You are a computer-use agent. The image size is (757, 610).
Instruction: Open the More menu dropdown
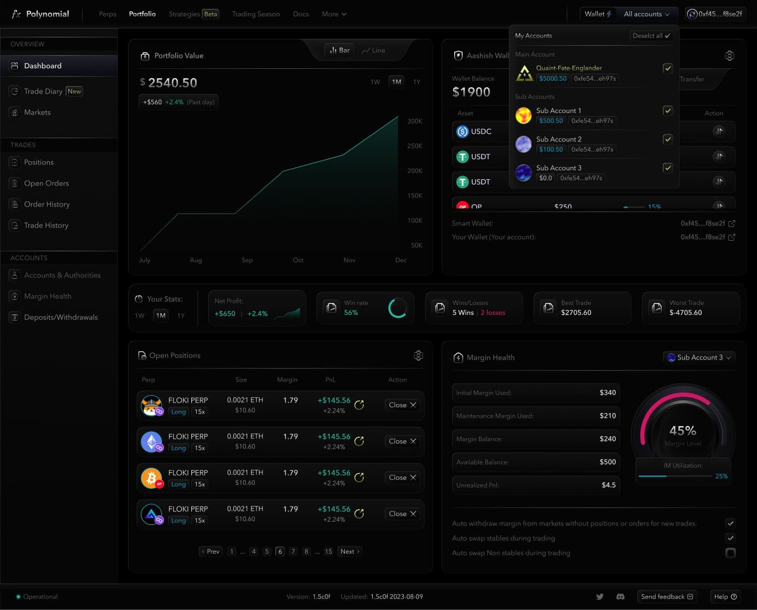[x=334, y=14]
